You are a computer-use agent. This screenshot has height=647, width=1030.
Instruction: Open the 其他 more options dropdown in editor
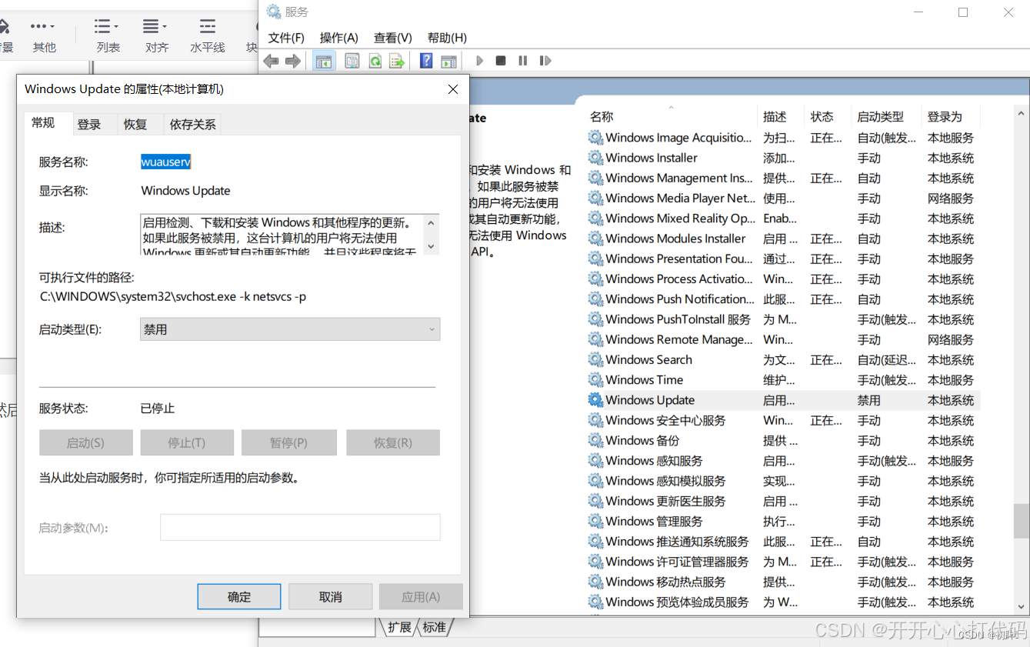pyautogui.click(x=44, y=35)
